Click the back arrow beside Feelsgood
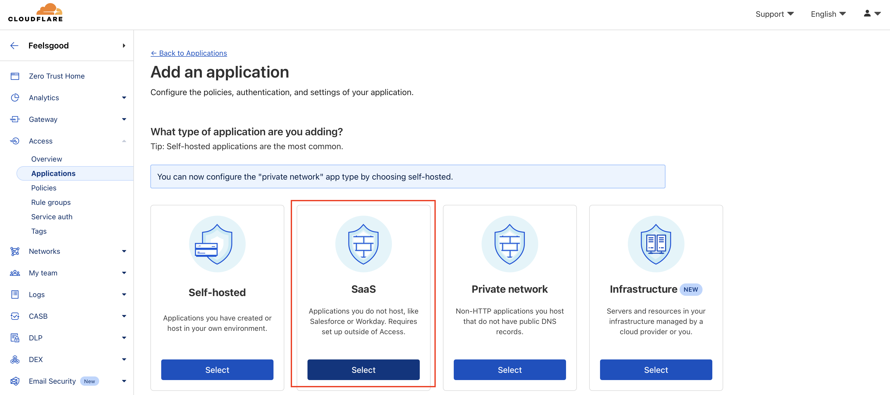 [x=14, y=46]
